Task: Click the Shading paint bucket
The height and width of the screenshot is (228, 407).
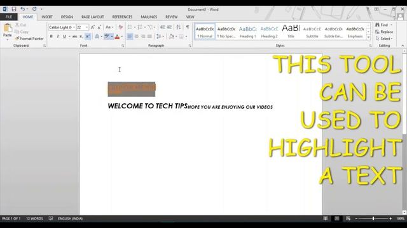Action: (171, 37)
